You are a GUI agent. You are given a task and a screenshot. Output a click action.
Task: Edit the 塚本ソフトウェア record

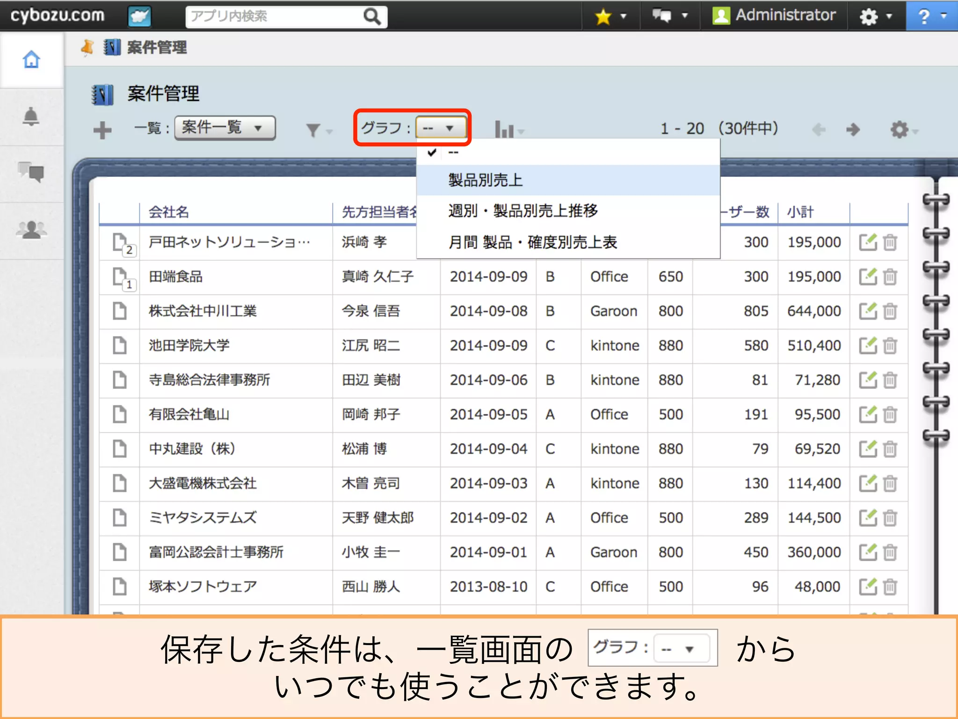click(x=868, y=586)
